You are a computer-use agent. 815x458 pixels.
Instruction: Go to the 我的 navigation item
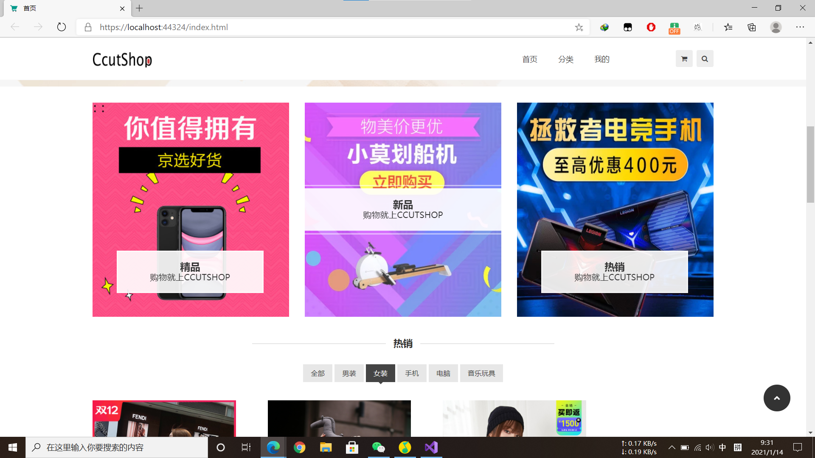tap(601, 59)
